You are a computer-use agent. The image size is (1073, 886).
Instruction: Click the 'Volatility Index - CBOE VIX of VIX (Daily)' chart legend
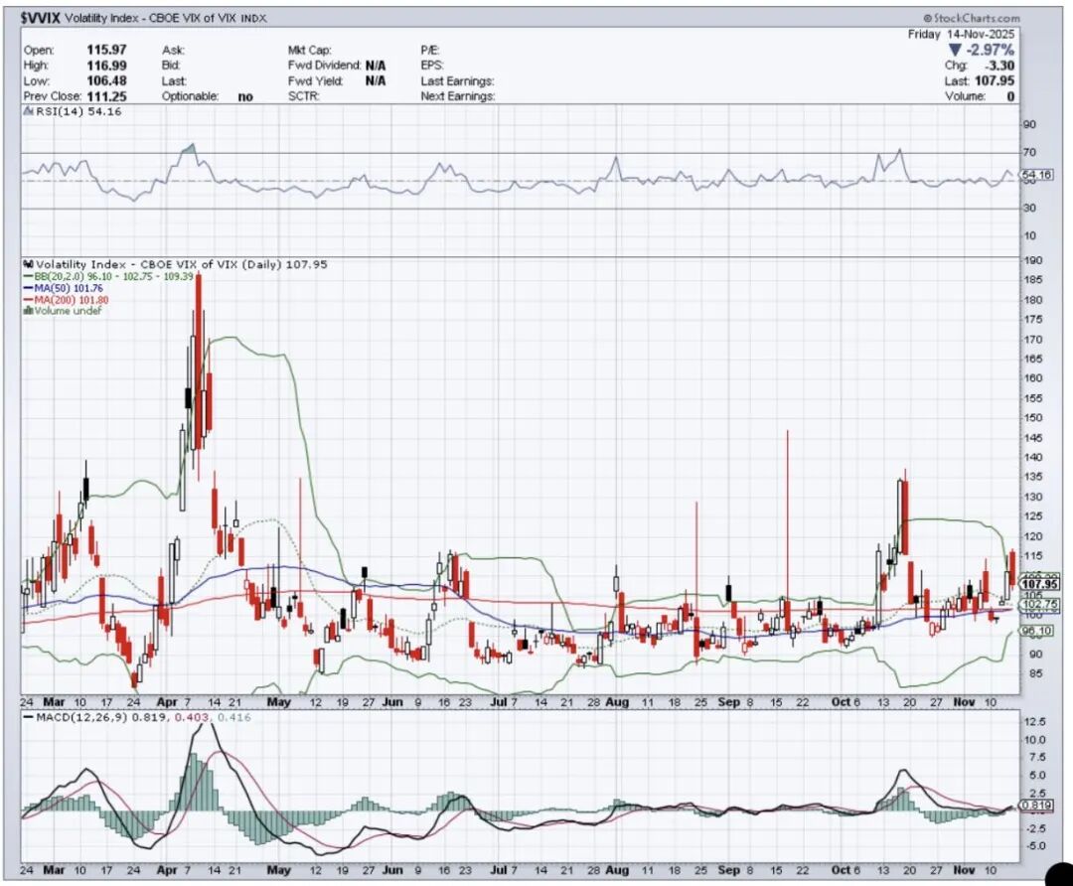coord(182,264)
